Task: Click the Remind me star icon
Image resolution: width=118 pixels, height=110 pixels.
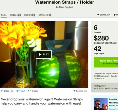Action: [x=74, y=91]
